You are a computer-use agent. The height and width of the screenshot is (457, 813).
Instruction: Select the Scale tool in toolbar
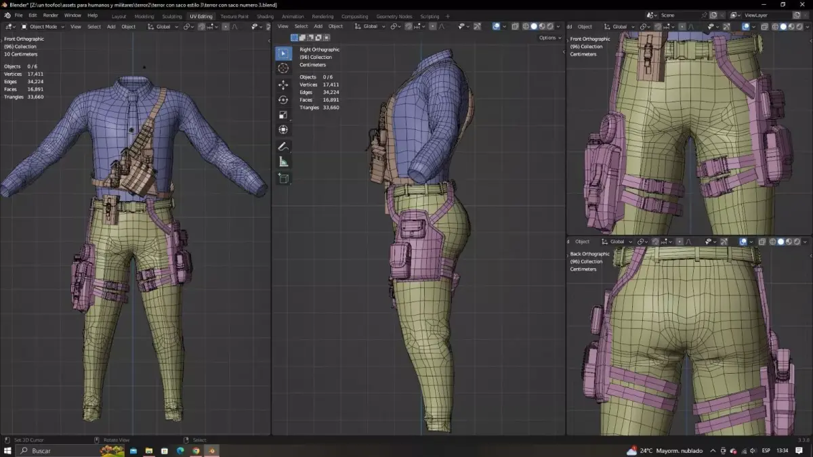(283, 115)
